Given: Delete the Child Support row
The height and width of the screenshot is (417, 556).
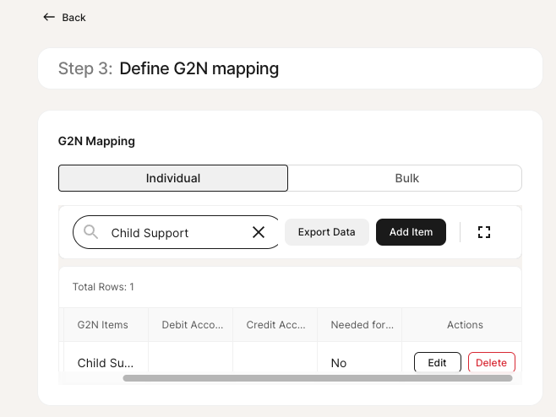Looking at the screenshot, I should click(492, 362).
